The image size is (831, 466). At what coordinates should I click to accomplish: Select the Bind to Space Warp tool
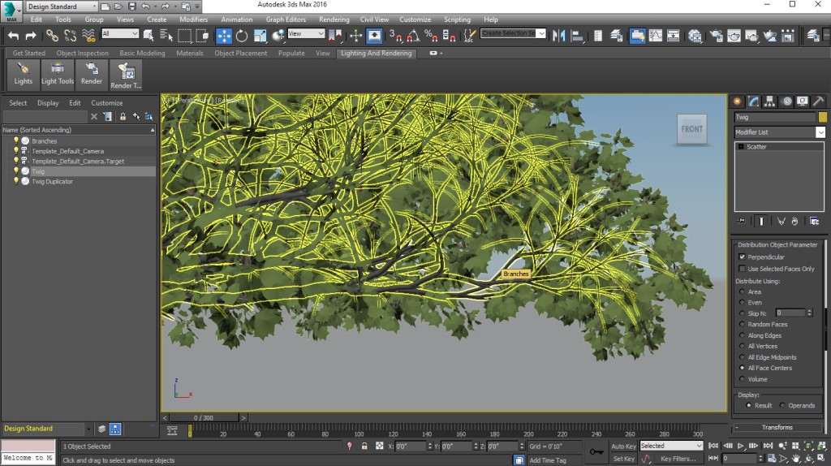[x=88, y=36]
